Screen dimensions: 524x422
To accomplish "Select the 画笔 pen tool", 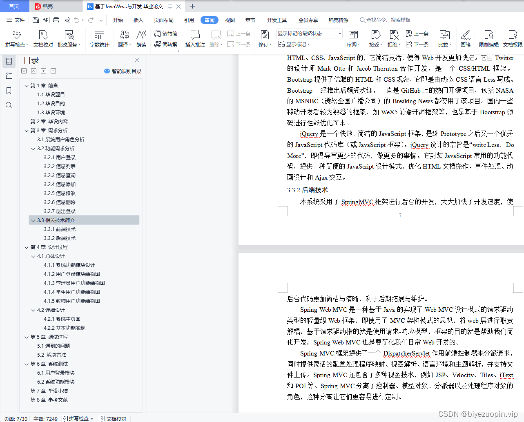I will pyautogui.click(x=466, y=39).
